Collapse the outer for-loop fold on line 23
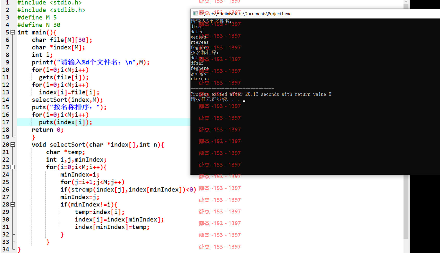This screenshot has width=440, height=253. click(13, 167)
